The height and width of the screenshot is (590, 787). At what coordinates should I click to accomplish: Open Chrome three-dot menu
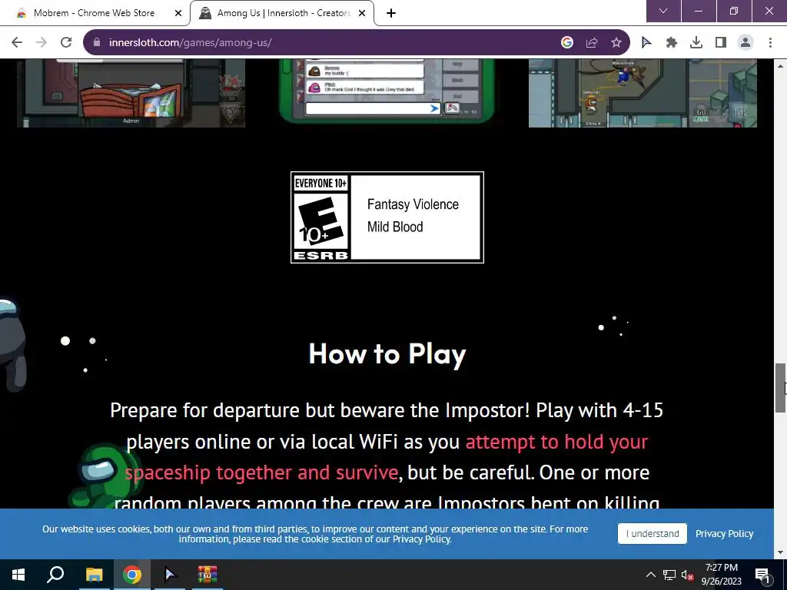pos(770,43)
